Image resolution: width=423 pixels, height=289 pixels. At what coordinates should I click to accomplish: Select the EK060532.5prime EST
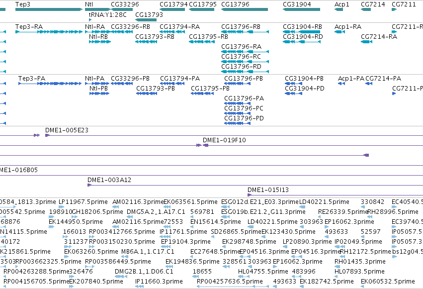click(363, 287)
